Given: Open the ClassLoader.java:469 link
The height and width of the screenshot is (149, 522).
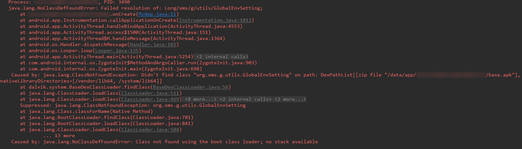Looking at the screenshot, I should pyautogui.click(x=150, y=99).
